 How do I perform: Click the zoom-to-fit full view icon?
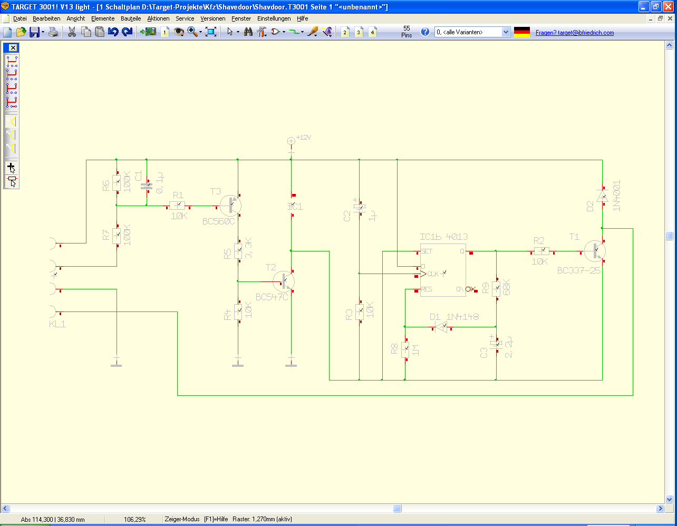pyautogui.click(x=211, y=32)
